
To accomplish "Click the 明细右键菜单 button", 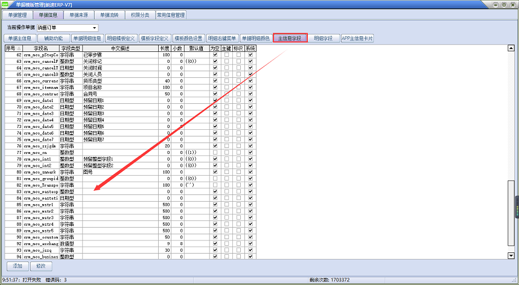I will (222, 38).
